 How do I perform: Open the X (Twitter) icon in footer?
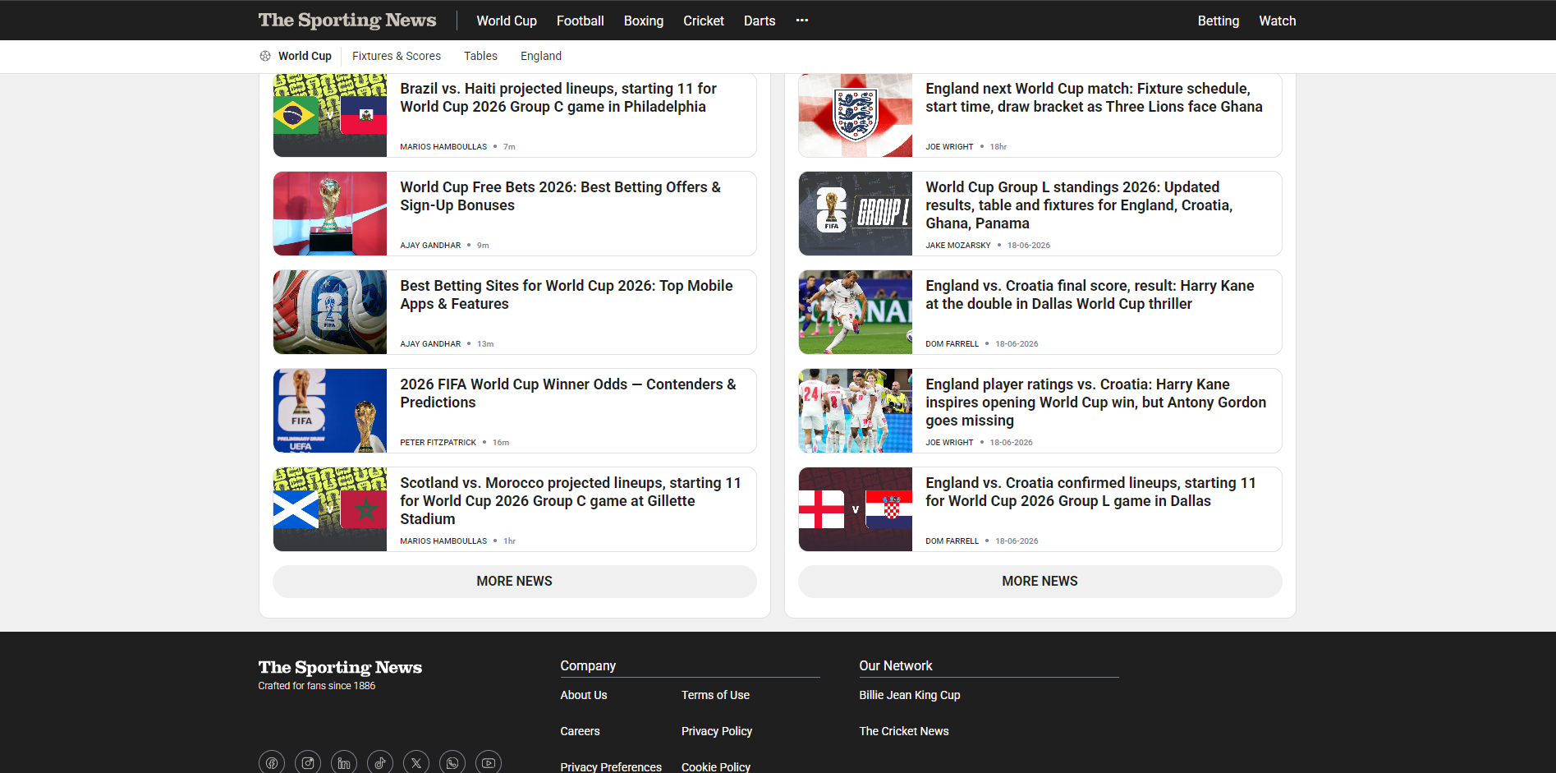click(416, 762)
